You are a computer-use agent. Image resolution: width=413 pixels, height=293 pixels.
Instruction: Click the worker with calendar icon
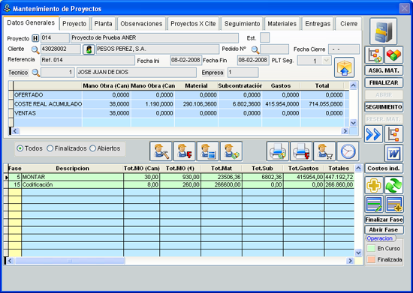tap(208, 151)
